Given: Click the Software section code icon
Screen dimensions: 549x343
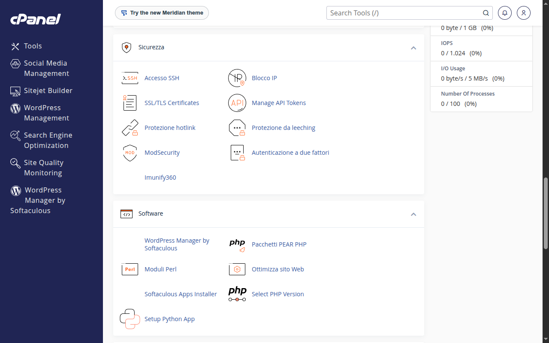Looking at the screenshot, I should 127,214.
